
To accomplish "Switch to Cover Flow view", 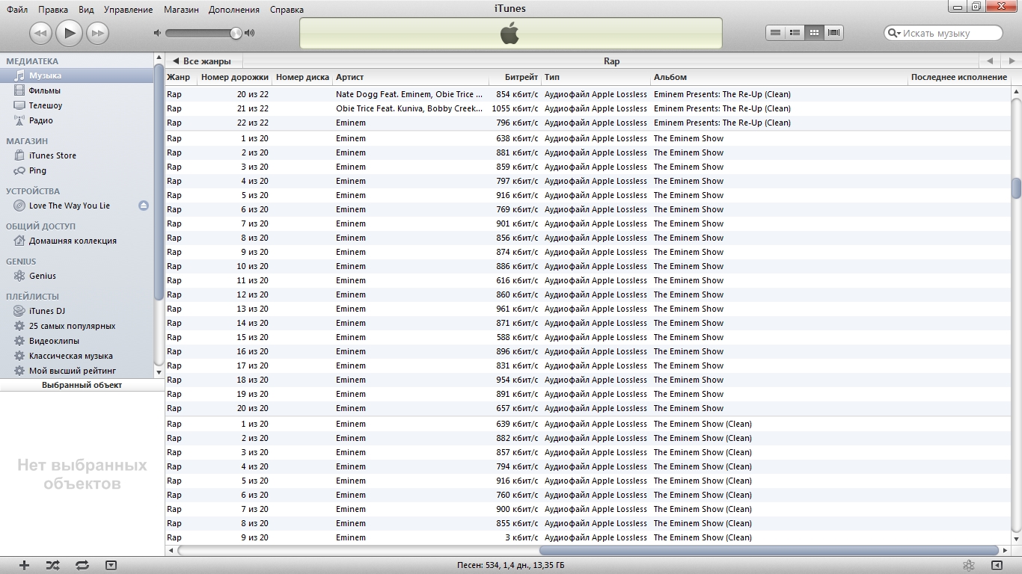I will coord(833,33).
